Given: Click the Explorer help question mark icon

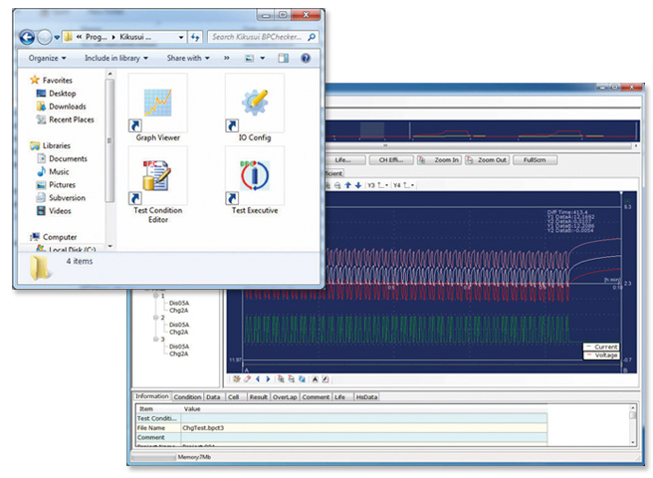Looking at the screenshot, I should click(x=308, y=59).
